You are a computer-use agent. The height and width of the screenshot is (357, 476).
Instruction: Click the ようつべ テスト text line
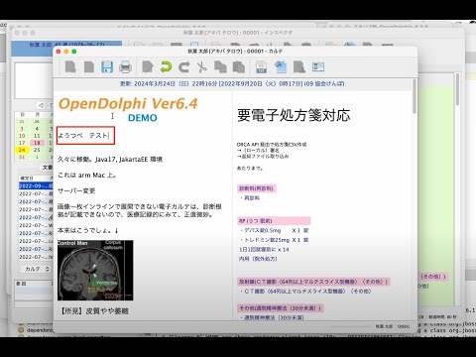coord(83,135)
